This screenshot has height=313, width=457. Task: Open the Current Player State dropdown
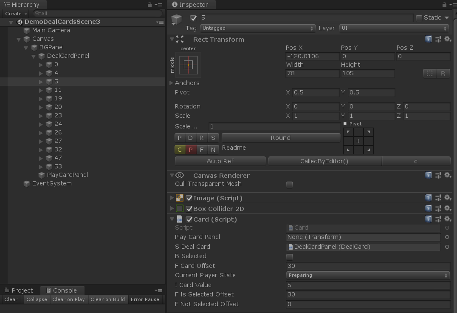pyautogui.click(x=368, y=275)
